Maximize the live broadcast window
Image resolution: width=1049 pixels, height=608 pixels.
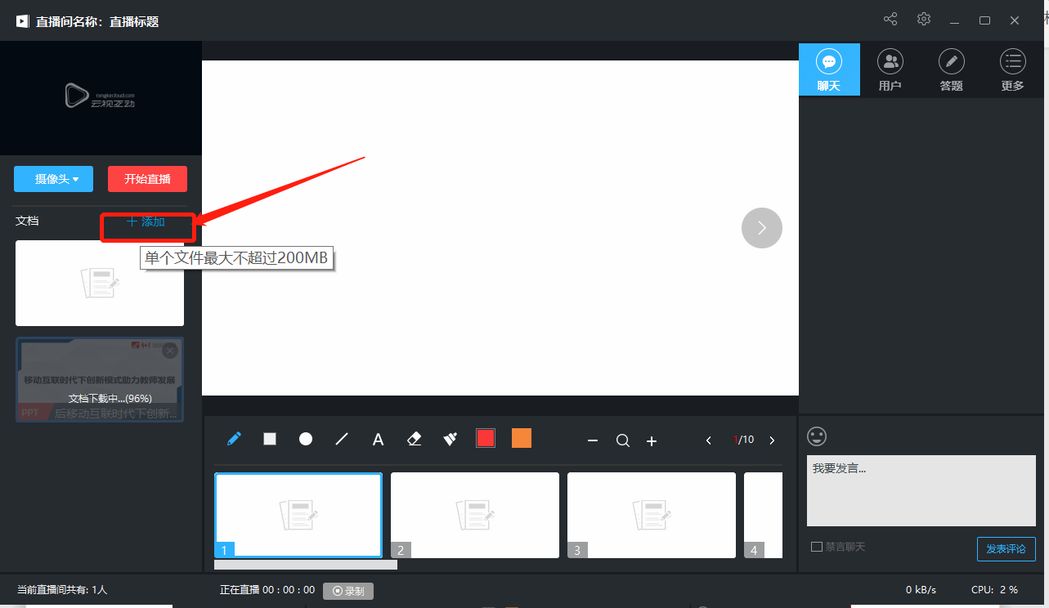point(984,20)
